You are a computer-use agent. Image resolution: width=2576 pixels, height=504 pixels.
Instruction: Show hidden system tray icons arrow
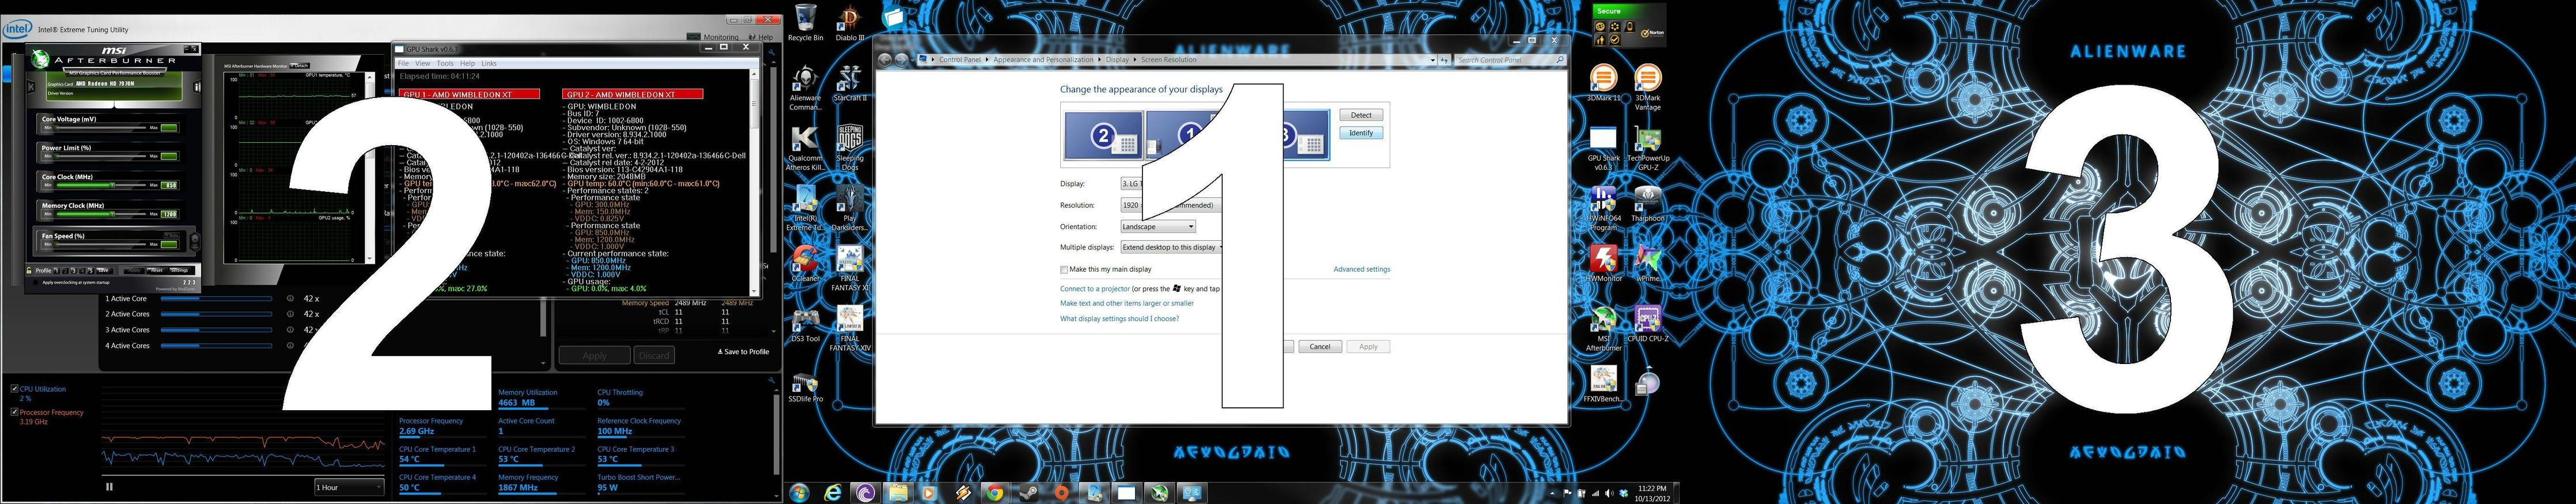[1552, 493]
